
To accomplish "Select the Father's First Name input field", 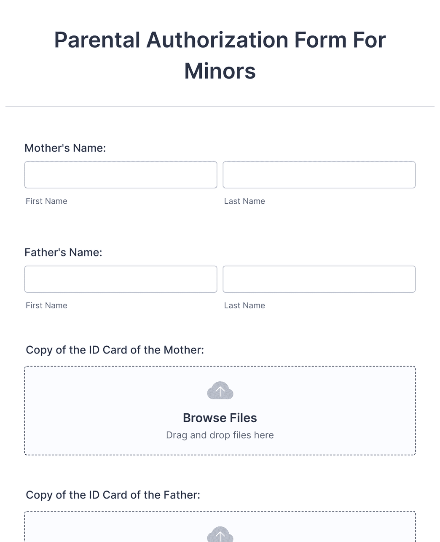I will (x=121, y=279).
